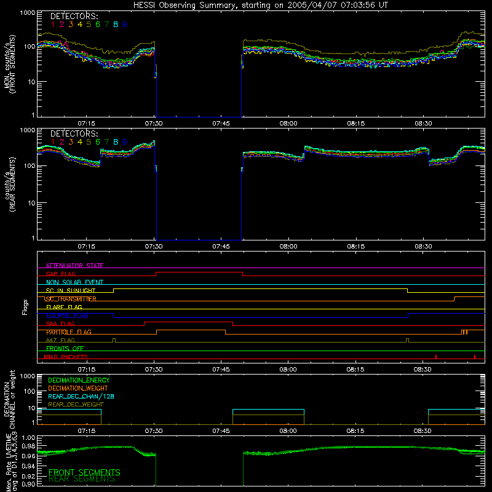Click magenta detector number 2 in the front segments legend
The height and width of the screenshot is (492, 492).
pyautogui.click(x=62, y=25)
